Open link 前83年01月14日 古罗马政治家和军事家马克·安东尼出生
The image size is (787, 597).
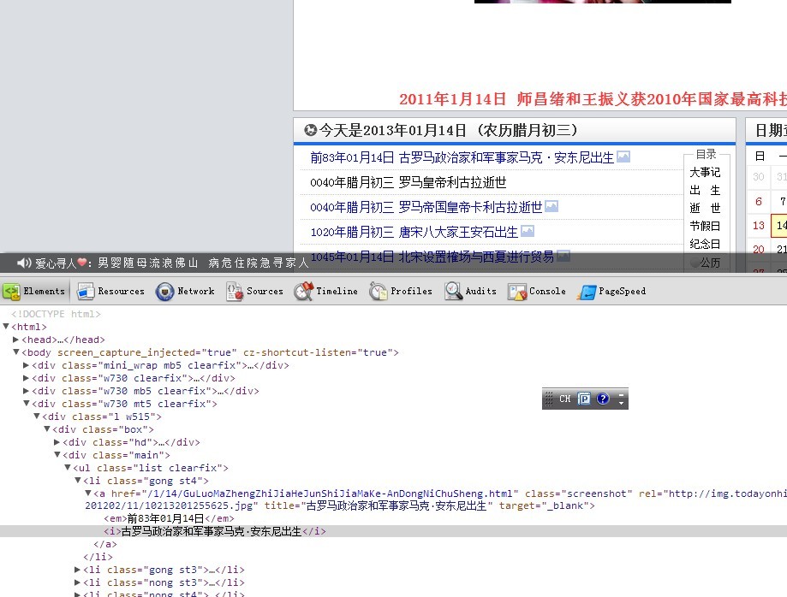tap(462, 157)
